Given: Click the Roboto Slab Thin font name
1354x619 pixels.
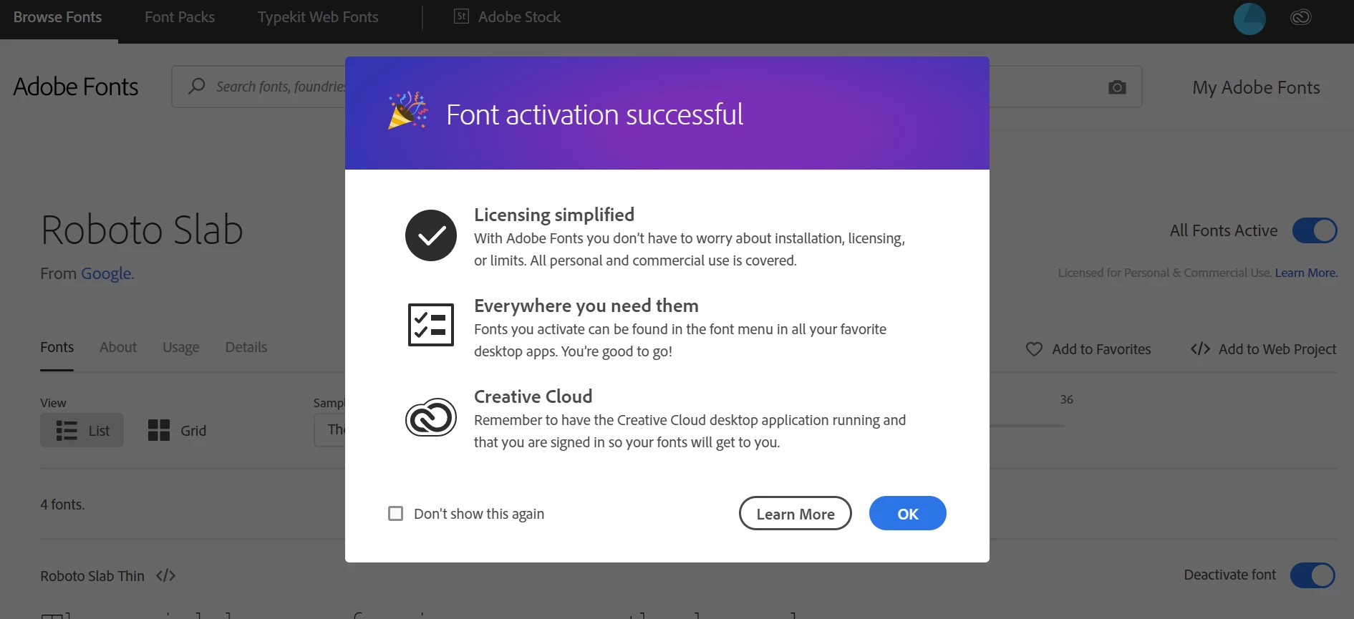Looking at the screenshot, I should 92,576.
